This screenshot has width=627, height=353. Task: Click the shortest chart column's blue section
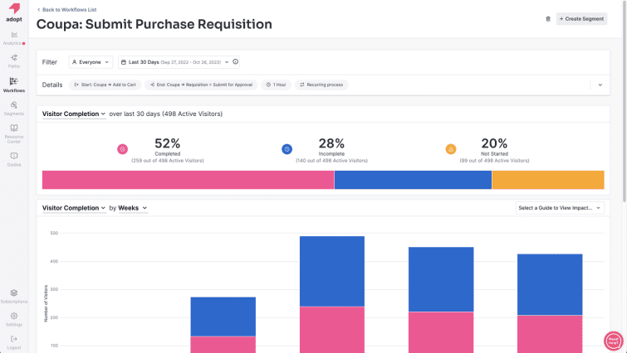click(223, 317)
